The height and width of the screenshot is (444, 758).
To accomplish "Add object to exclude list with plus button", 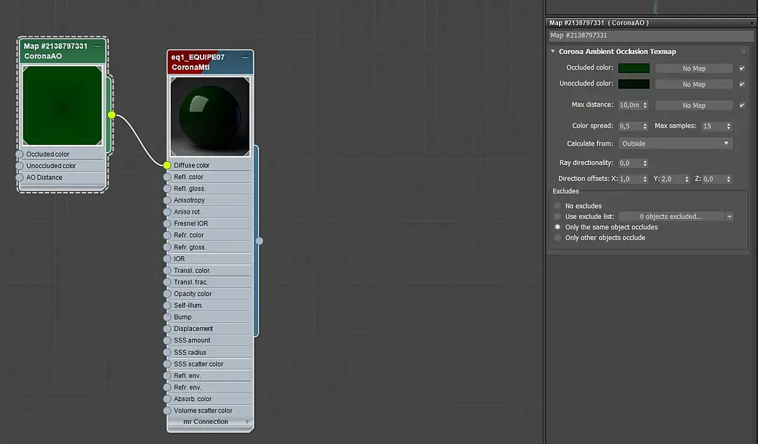I will (x=730, y=216).
